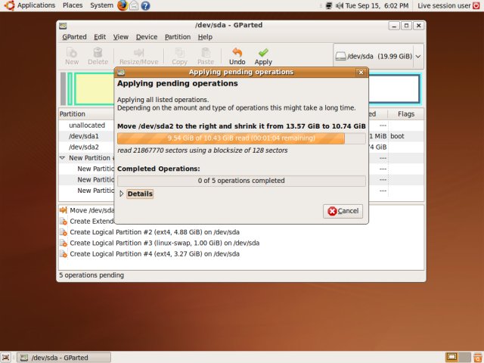Open the Places panel menu

click(x=73, y=5)
